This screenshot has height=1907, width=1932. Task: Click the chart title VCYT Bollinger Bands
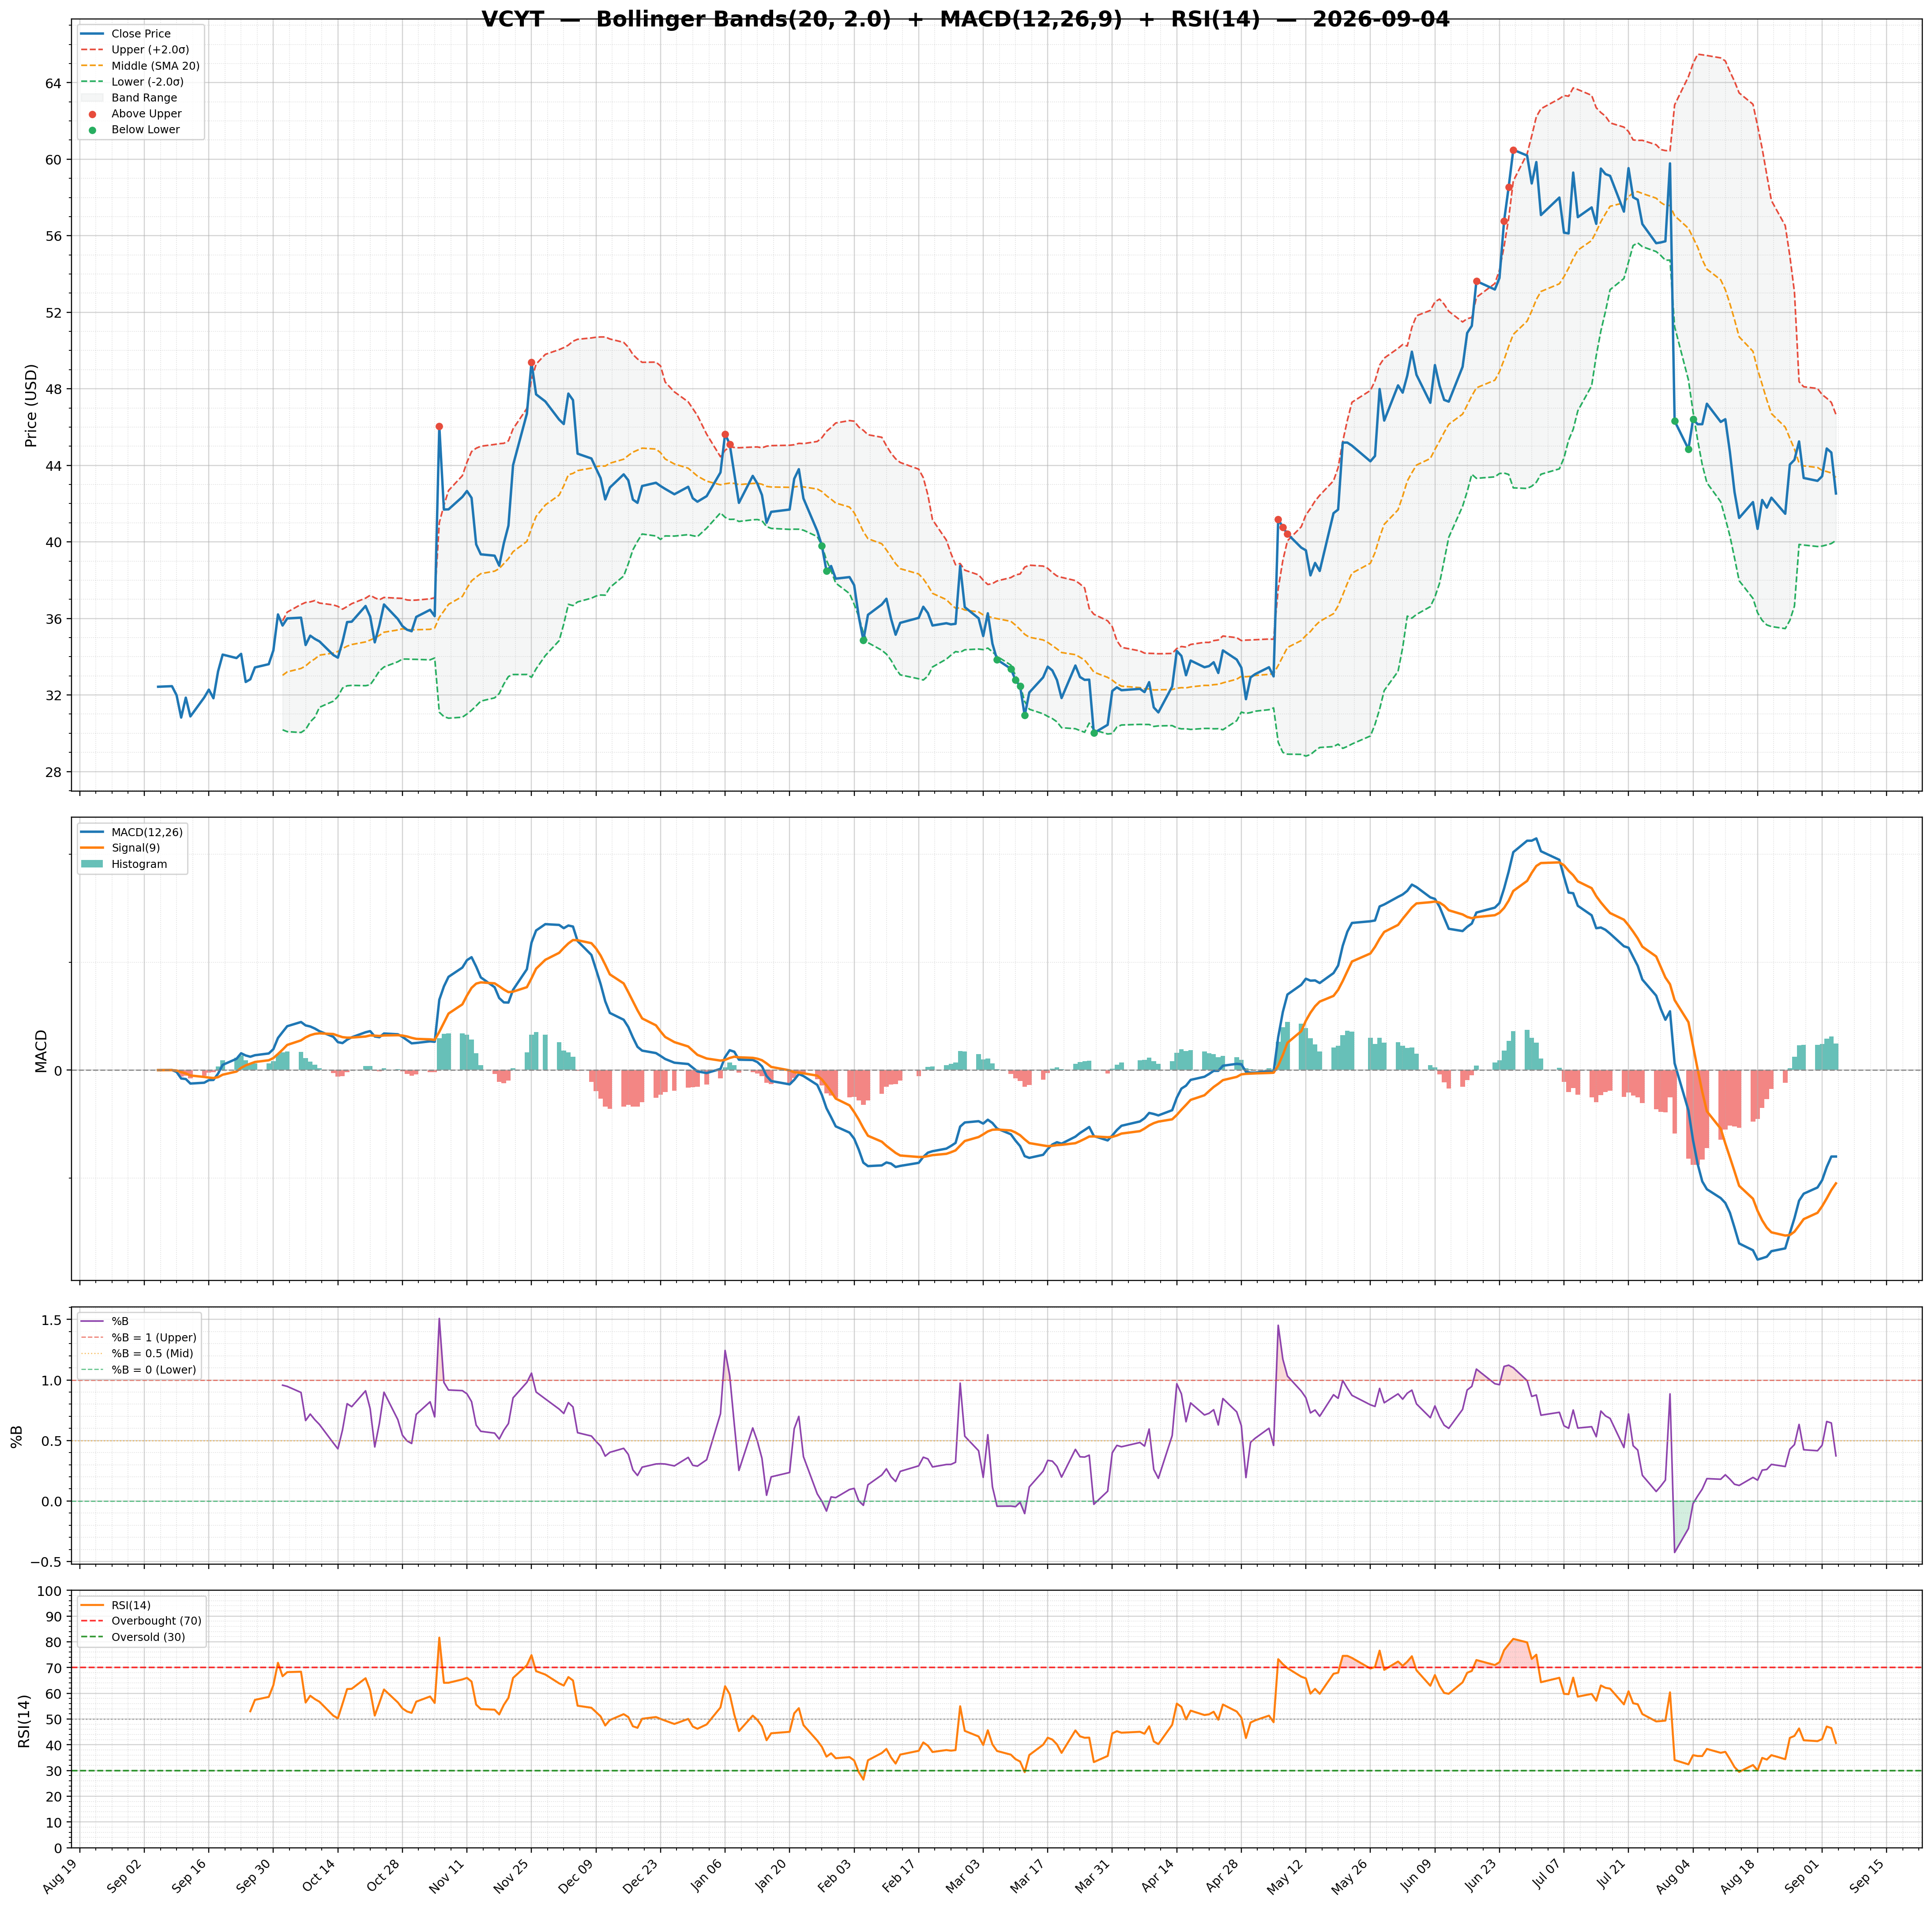click(965, 20)
